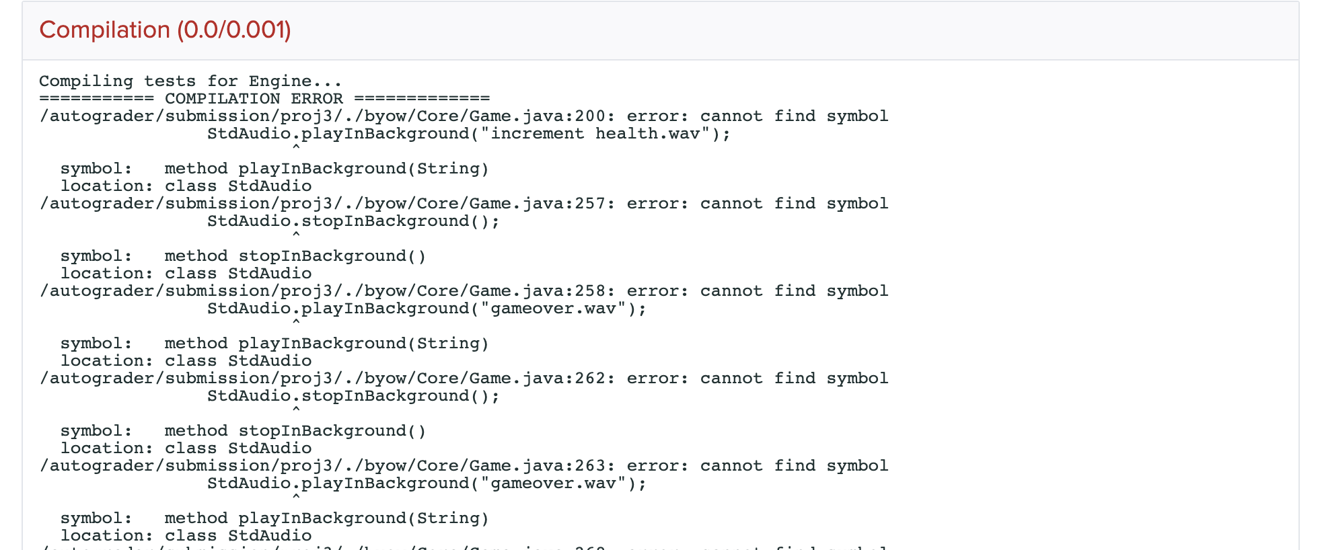Click the Game.java:262 error path line
The height and width of the screenshot is (550, 1320).
pyautogui.click(x=464, y=379)
